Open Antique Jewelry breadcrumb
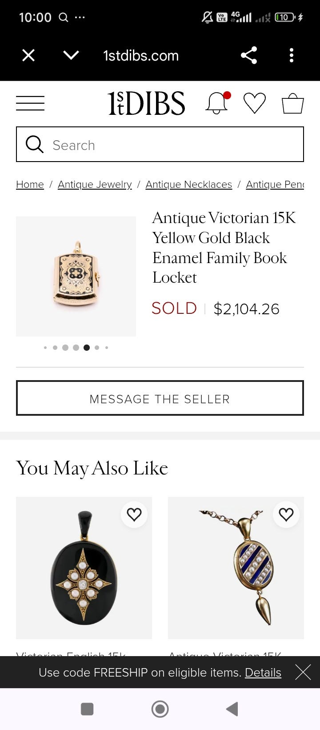Screen dimensions: 320x730 coord(95,184)
